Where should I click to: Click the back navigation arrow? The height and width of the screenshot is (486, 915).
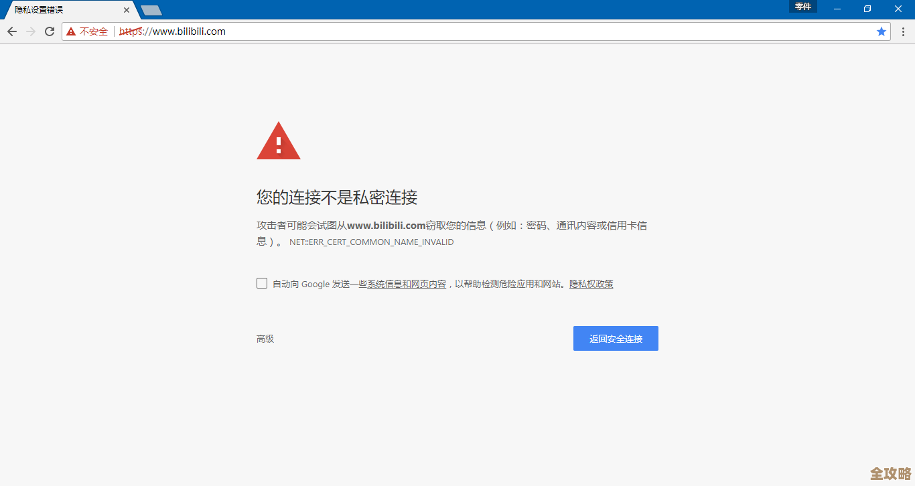[11, 31]
